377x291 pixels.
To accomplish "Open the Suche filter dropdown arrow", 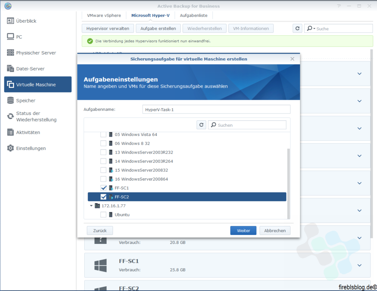I will 314,29.
